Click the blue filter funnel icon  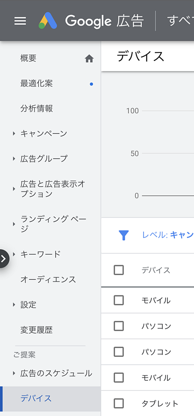tap(123, 235)
